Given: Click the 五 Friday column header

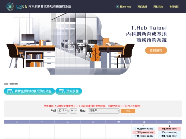Looking at the screenshot, I should pos(144,122).
